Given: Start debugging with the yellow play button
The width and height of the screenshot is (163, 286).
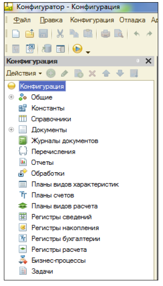Looking at the screenshot, I should click(77, 49).
